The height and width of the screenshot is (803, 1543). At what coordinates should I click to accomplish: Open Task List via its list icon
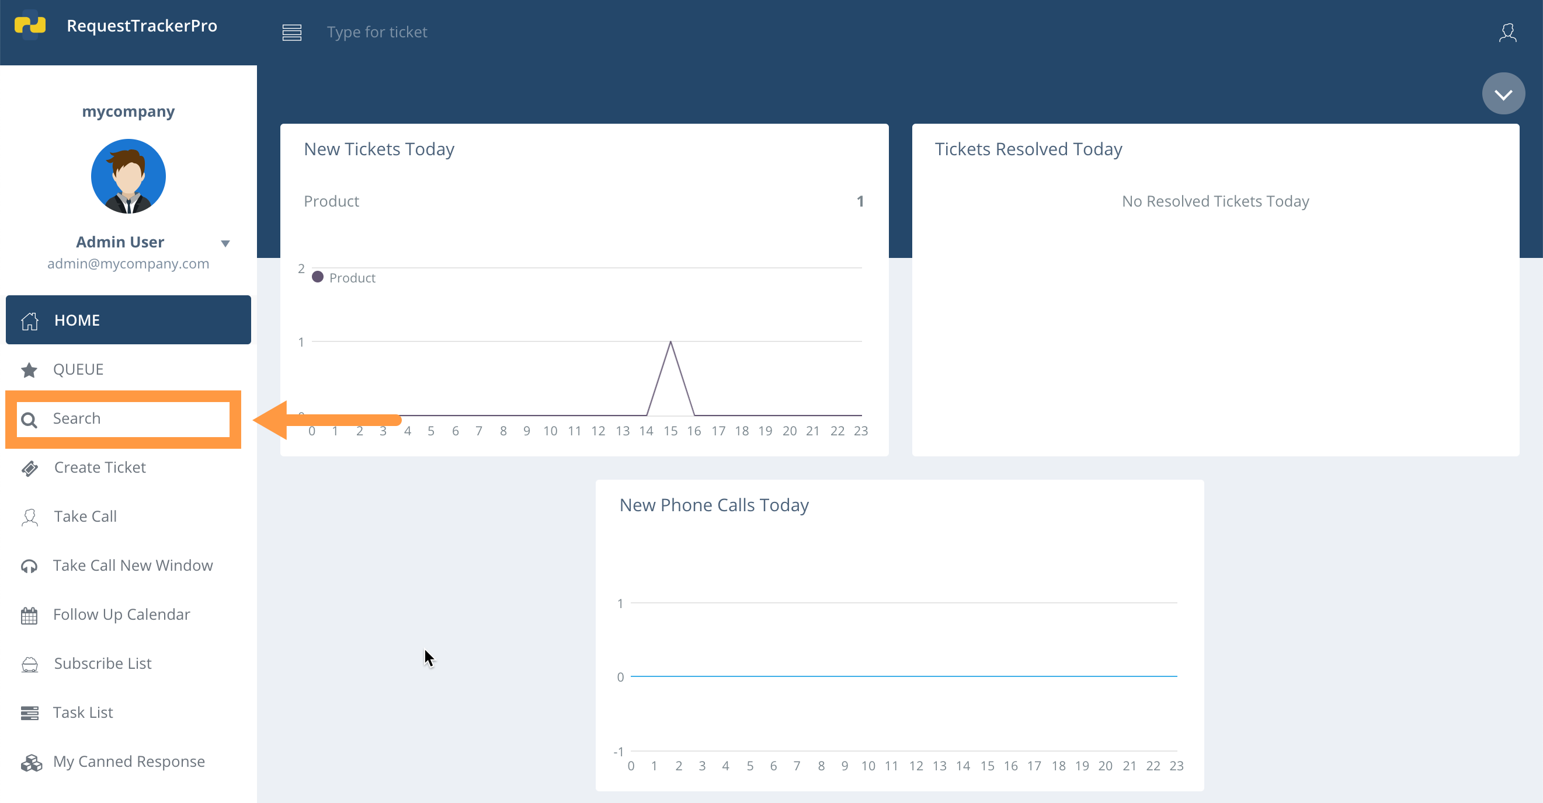29,713
